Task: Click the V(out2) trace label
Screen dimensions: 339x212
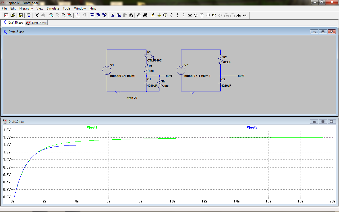Action: [252, 127]
